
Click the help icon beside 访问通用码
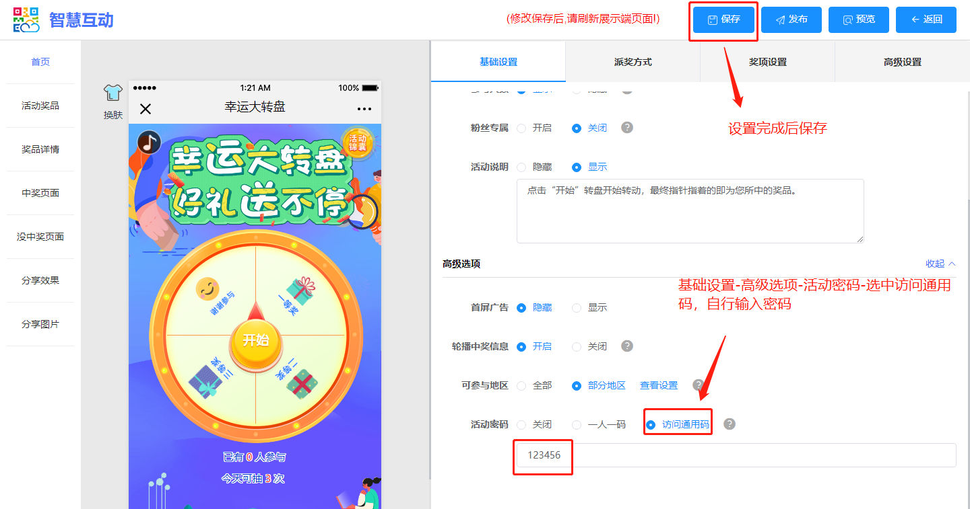point(730,424)
